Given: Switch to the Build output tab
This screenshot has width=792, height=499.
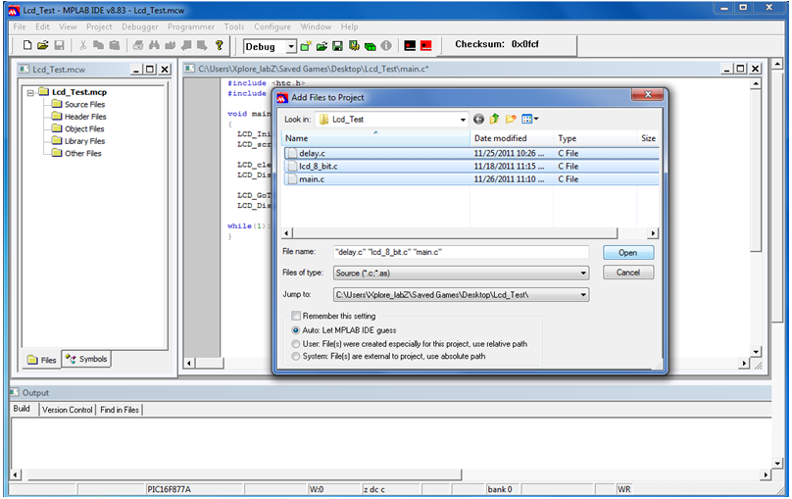Looking at the screenshot, I should click(22, 409).
